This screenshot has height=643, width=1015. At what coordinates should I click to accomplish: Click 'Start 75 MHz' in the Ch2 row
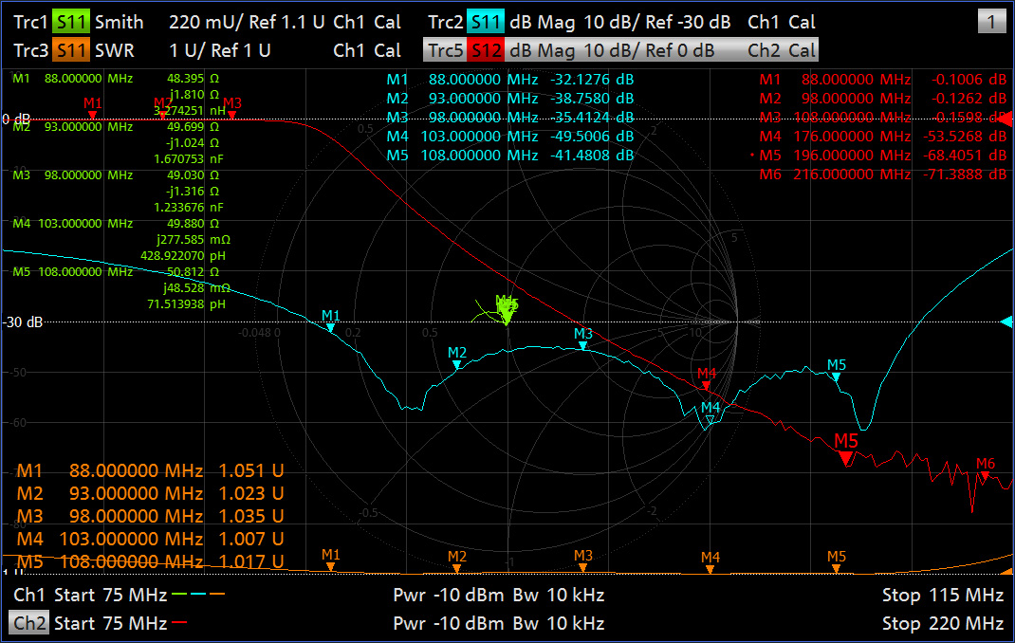click(x=110, y=623)
